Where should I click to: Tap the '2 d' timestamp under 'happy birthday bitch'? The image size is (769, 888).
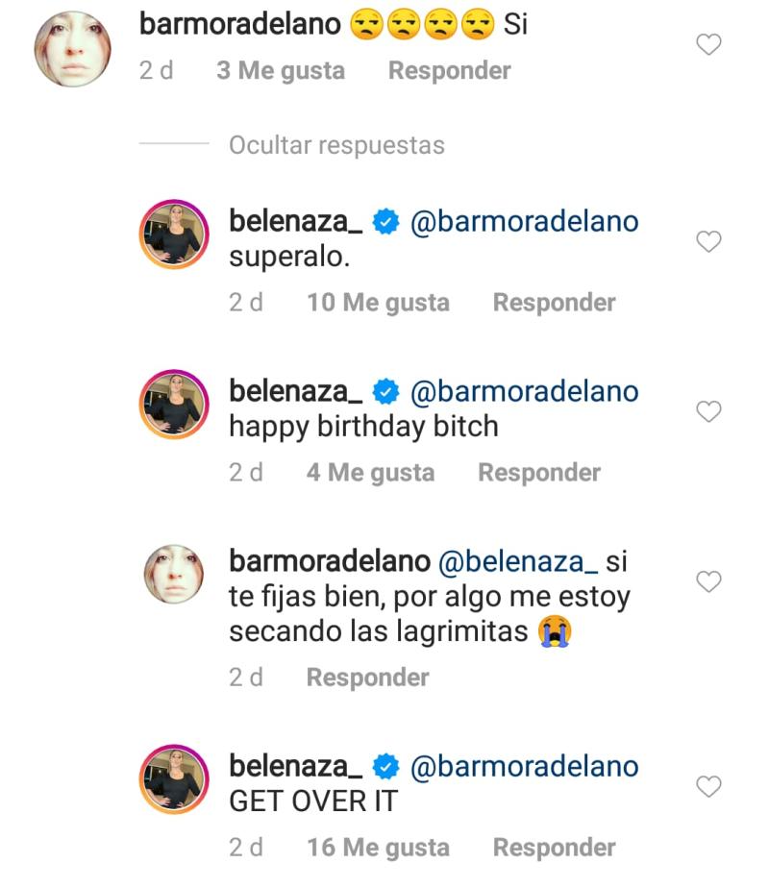(x=247, y=472)
